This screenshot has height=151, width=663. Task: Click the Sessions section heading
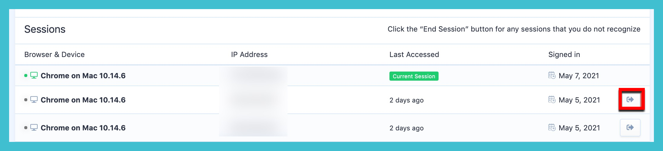[x=45, y=29]
